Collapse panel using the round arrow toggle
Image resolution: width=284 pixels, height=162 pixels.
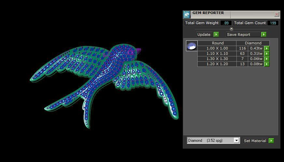pyautogui.click(x=232, y=29)
